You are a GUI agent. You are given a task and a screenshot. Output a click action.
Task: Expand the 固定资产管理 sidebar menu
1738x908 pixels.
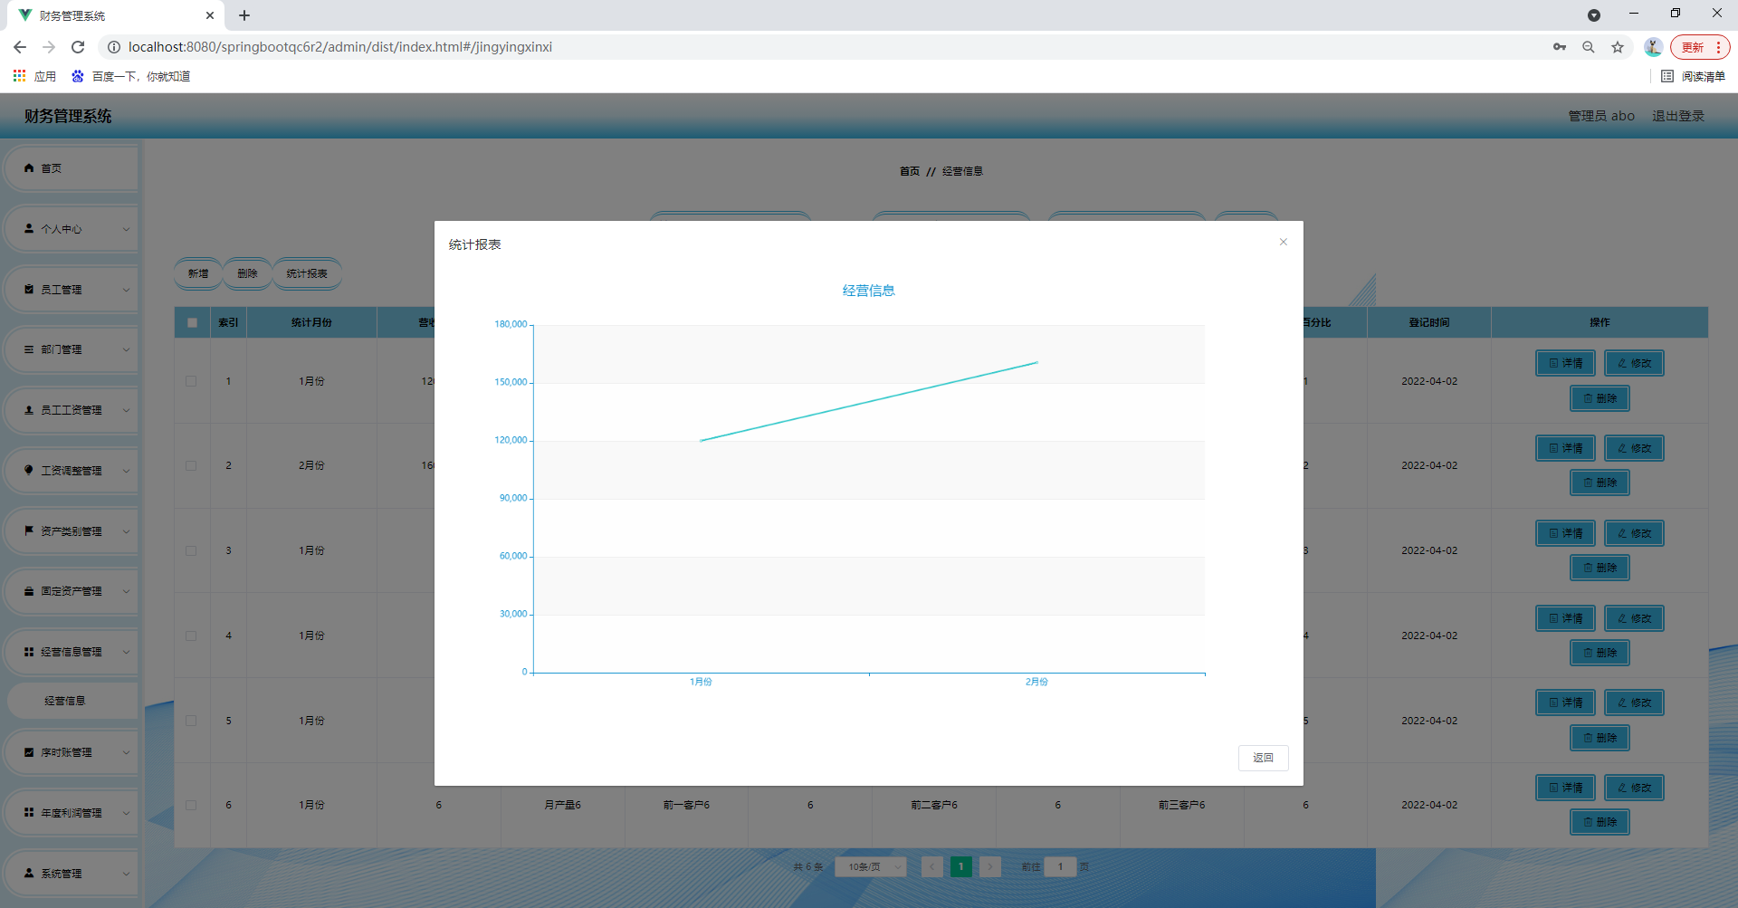point(71,591)
